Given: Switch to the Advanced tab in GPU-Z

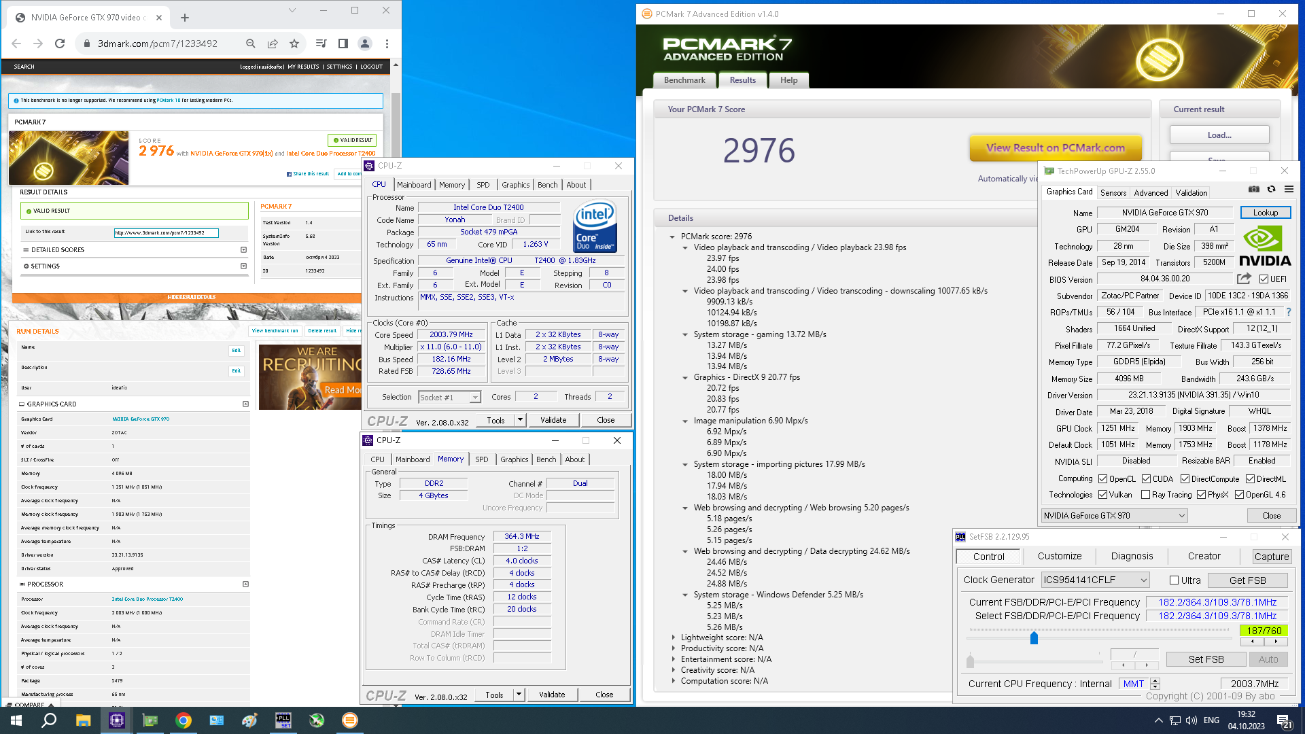Looking at the screenshot, I should click(1151, 193).
